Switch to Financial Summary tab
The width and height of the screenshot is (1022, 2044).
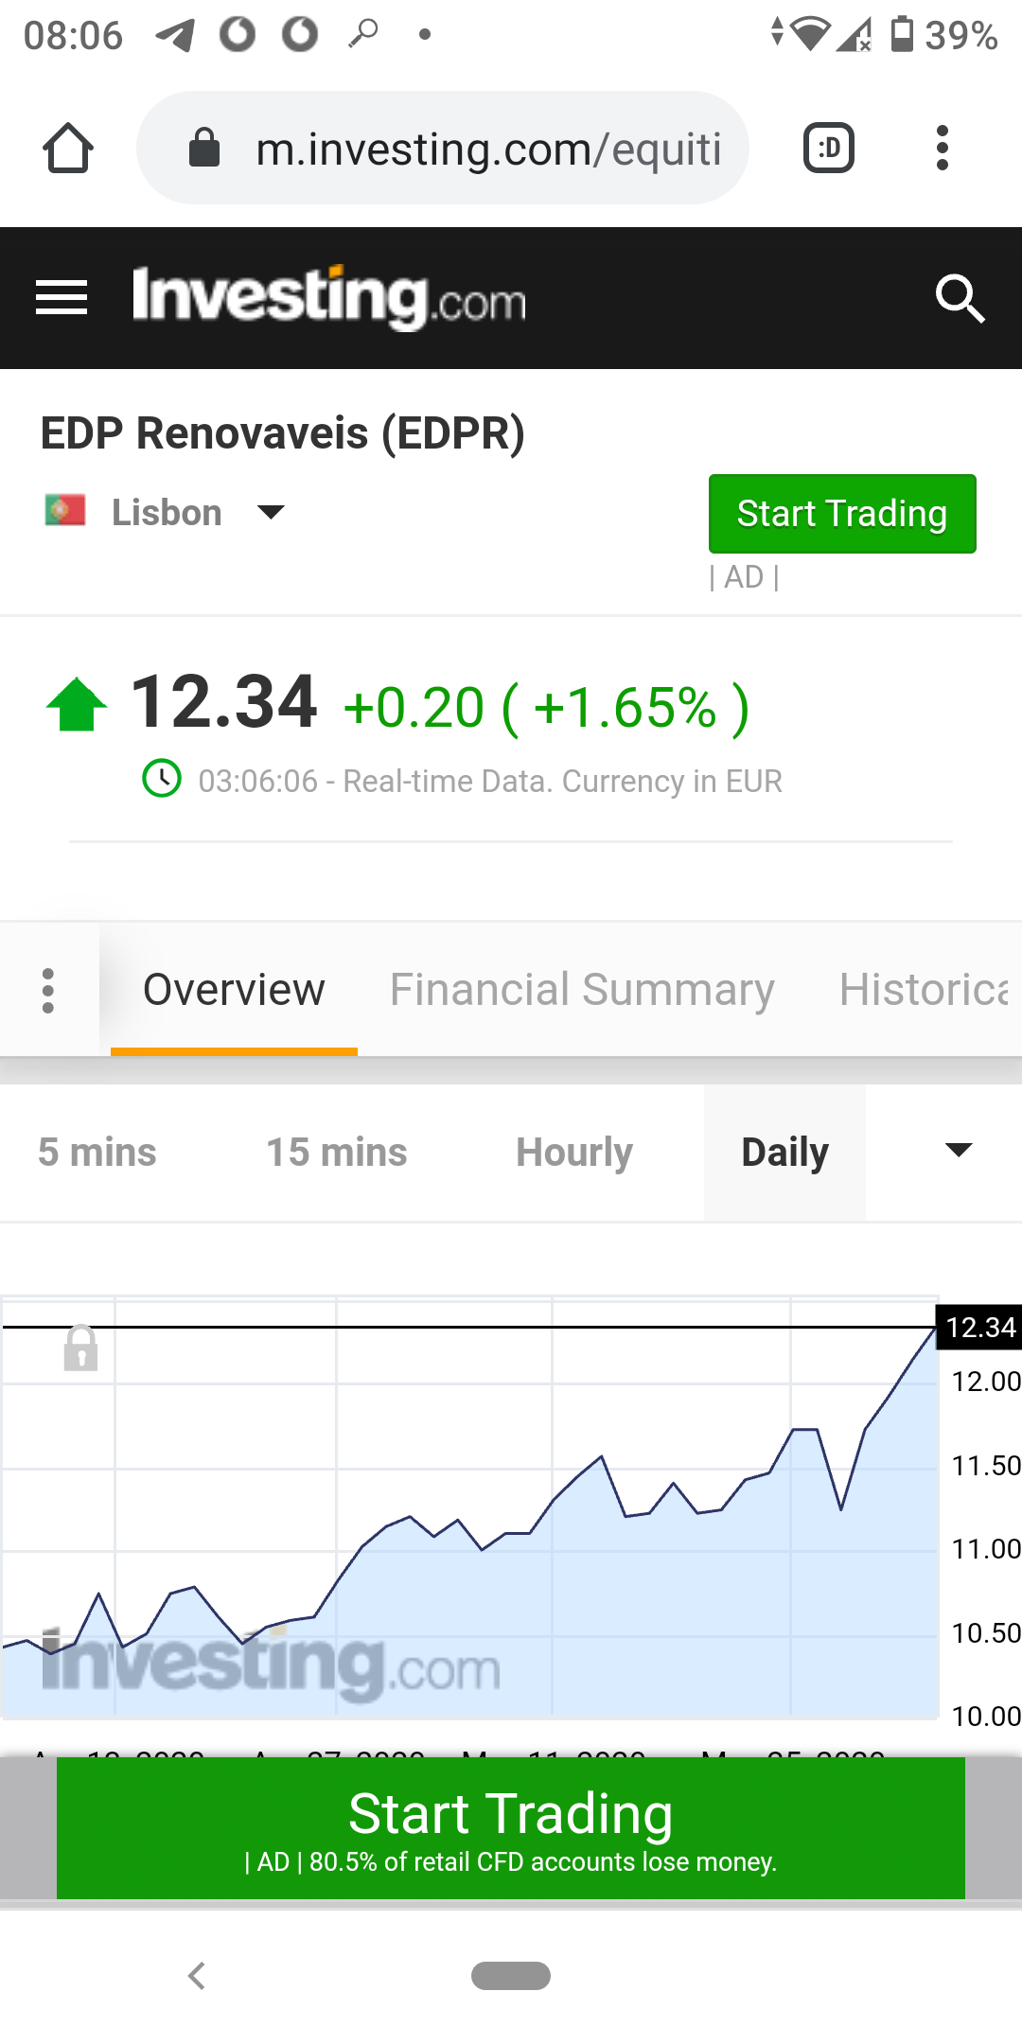click(582, 990)
